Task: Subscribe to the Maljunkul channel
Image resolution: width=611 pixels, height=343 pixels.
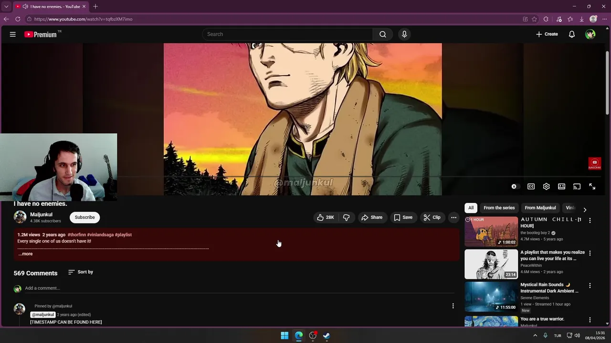Action: tap(84, 217)
